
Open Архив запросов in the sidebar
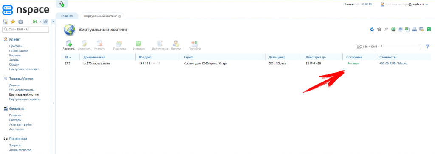(20, 150)
